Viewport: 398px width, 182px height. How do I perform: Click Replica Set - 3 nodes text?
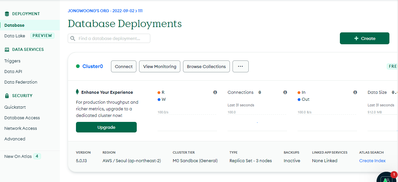click(251, 161)
